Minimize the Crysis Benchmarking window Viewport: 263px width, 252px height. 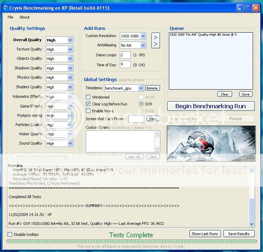[x=240, y=8]
